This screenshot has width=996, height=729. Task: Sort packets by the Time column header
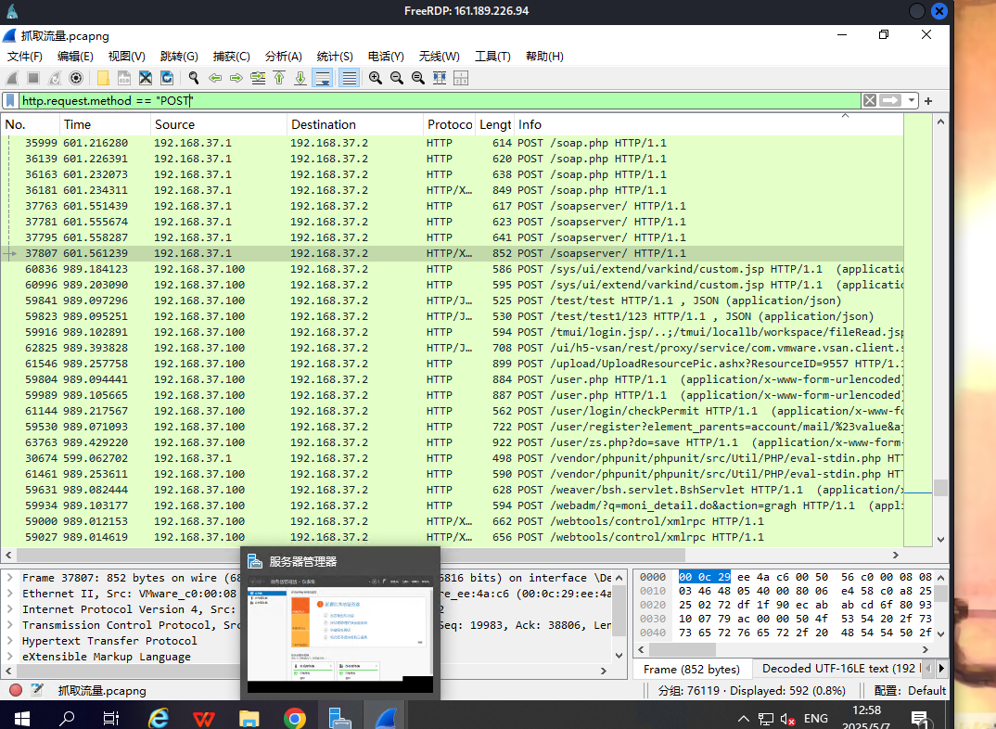pyautogui.click(x=106, y=124)
